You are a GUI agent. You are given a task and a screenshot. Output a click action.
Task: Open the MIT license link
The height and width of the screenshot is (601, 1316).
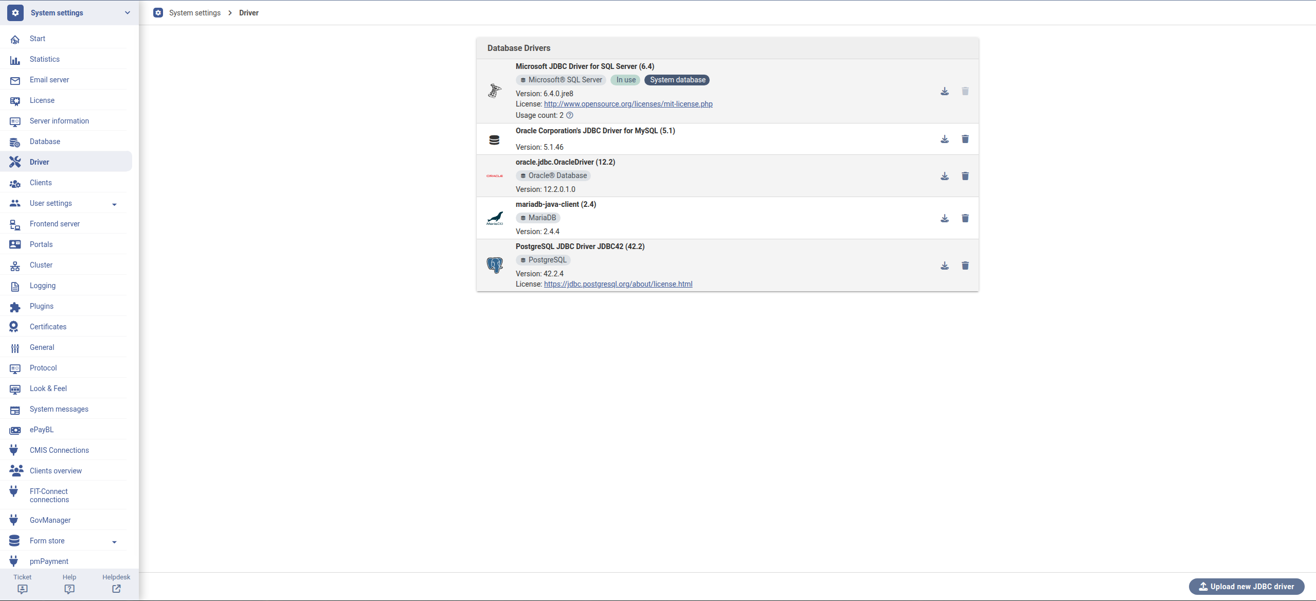click(x=628, y=104)
